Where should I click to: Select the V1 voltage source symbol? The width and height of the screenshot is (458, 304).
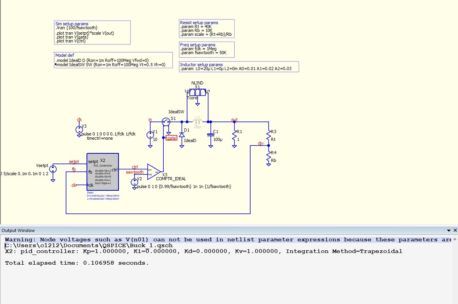coord(150,135)
